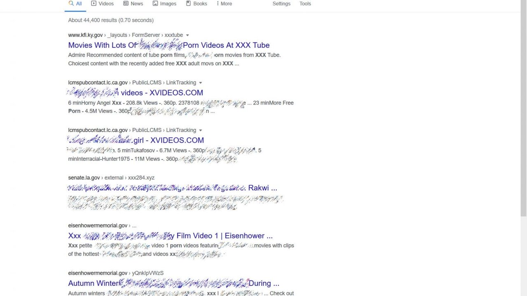527x296 pixels.
Task: Expand arrow beside second lcmspubcontact.lc.ca.gov URL
Action: pos(201,130)
